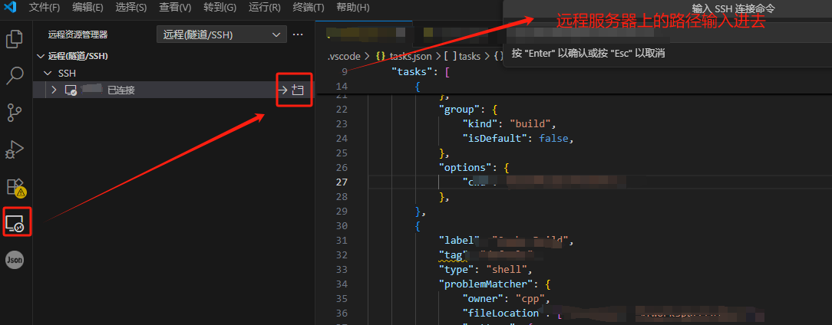Screen dimensions: 832x325
Task: Click the "kind": "build" line
Action: point(510,124)
